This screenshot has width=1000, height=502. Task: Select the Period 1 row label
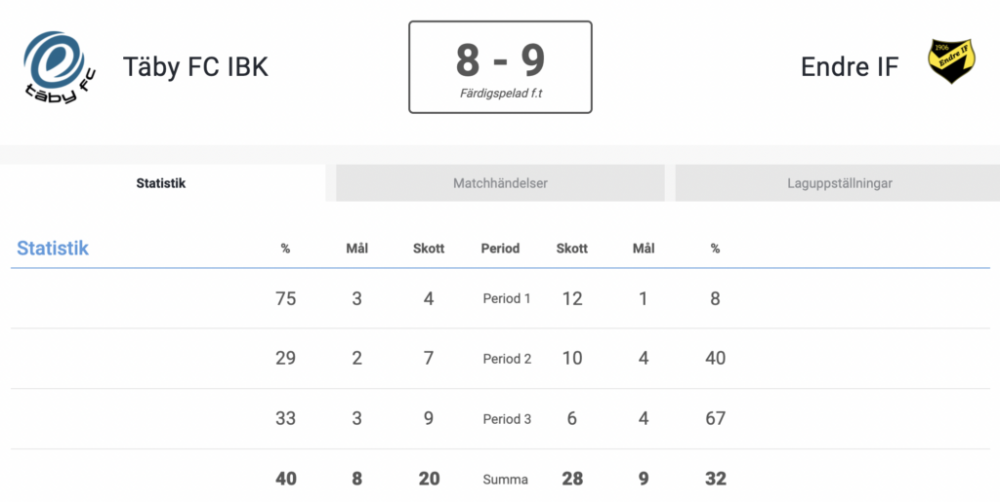pos(507,298)
